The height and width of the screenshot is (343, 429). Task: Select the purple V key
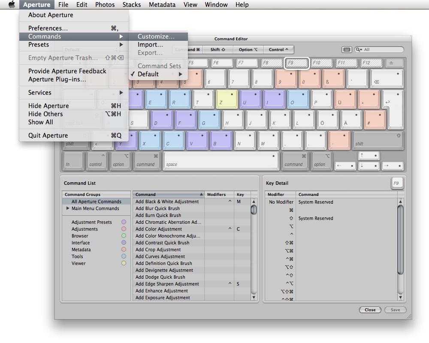pos(197,140)
